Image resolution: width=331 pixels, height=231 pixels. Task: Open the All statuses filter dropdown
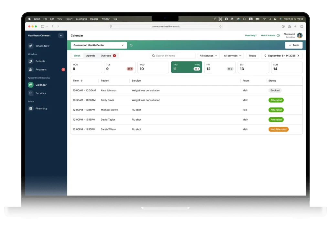tap(208, 56)
